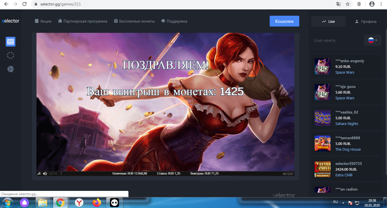Bookmark this page with star icon
The image size is (387, 208).
347,4
